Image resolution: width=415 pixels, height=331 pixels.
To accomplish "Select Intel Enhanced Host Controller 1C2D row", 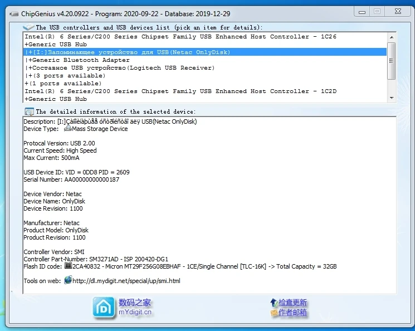I will (205, 91).
